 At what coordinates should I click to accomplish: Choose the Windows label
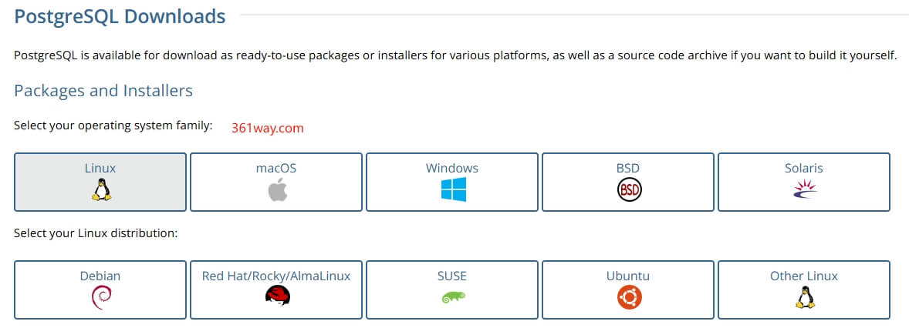[452, 169]
